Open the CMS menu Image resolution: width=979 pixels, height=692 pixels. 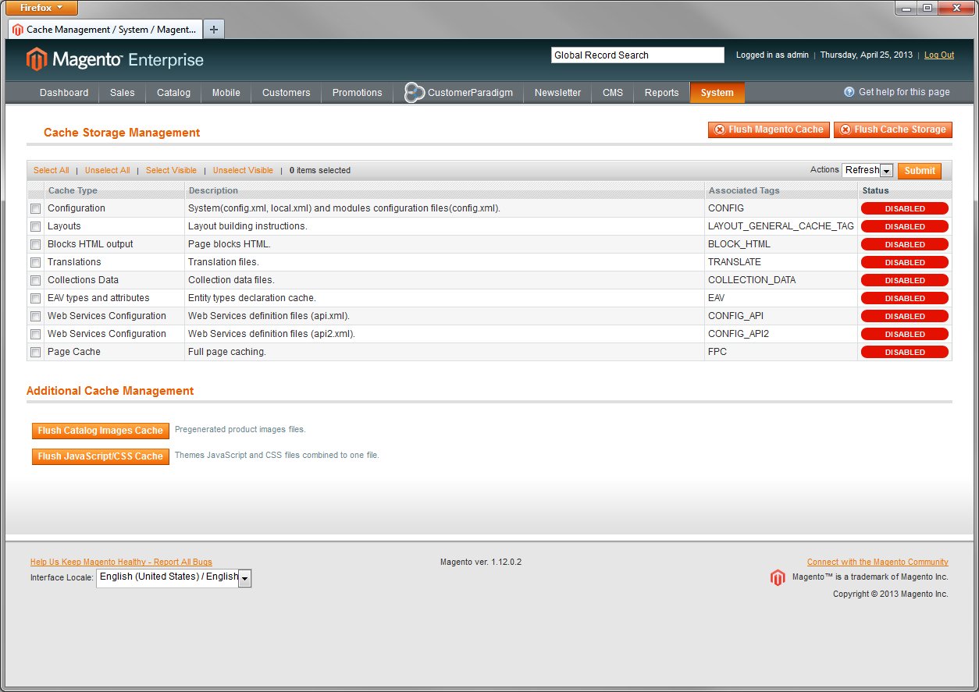(613, 92)
